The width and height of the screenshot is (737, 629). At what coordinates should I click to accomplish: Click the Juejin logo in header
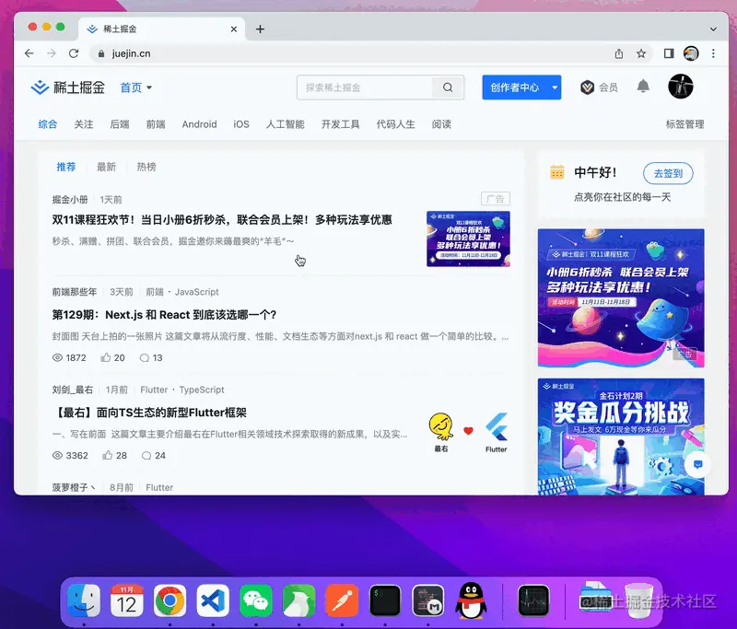pyautogui.click(x=67, y=87)
